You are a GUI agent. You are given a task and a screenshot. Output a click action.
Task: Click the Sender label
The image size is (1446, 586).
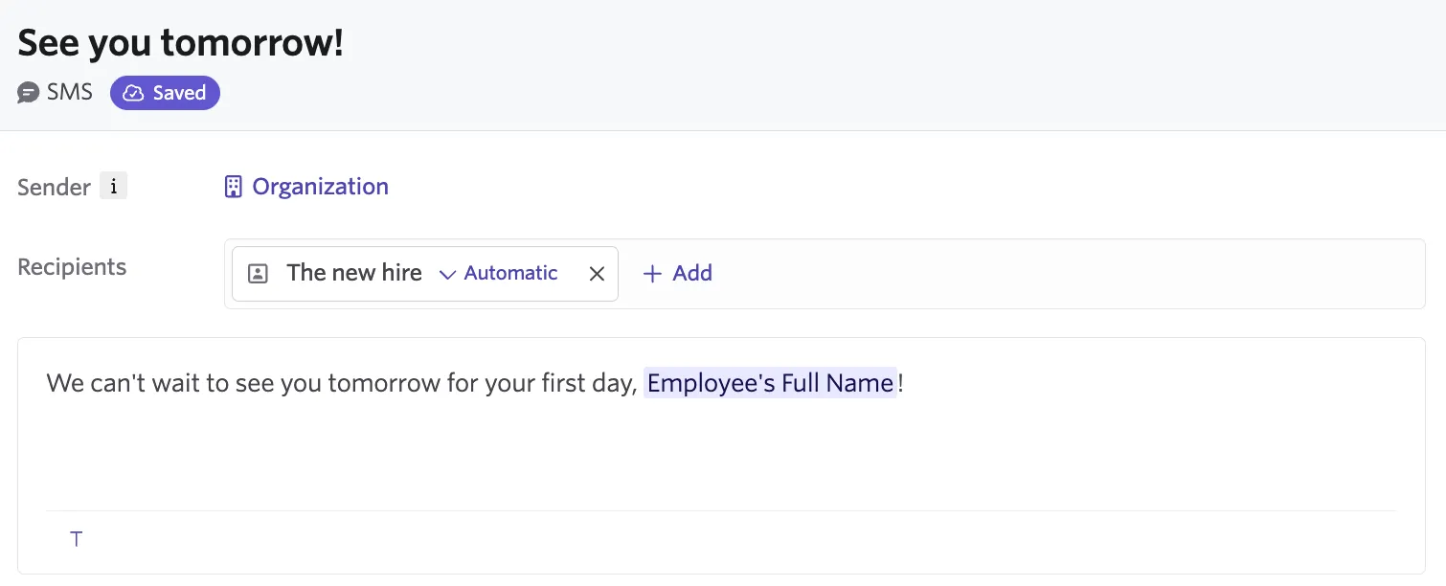[54, 187]
